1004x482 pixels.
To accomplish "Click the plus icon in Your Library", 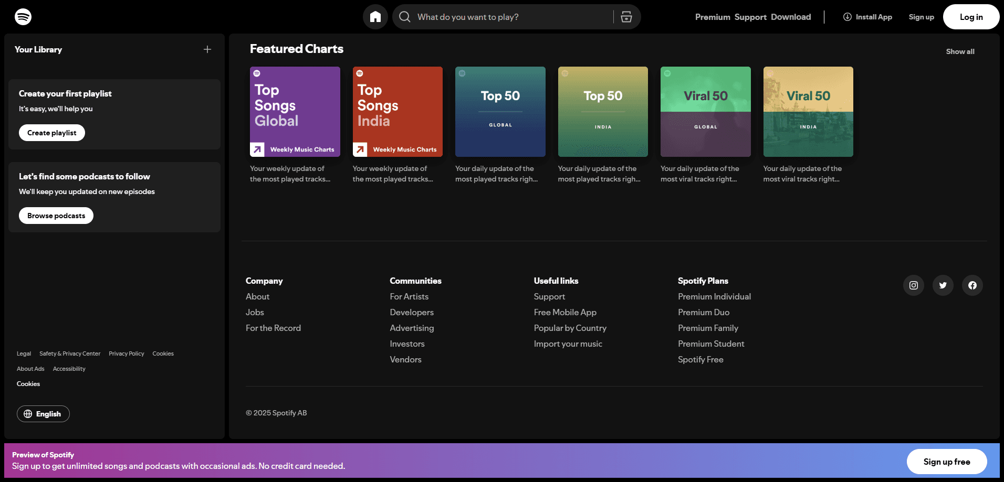I will coord(207,49).
